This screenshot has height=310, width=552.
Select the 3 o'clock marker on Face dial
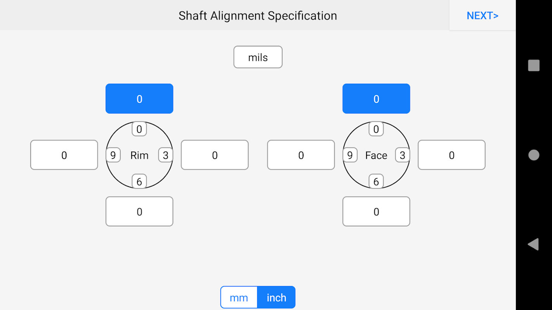coord(403,155)
